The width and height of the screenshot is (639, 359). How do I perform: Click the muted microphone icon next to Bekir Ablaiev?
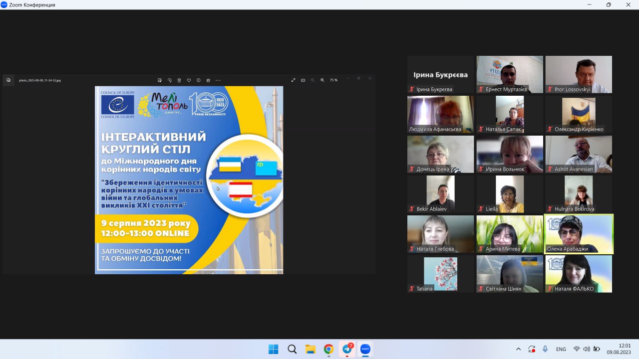pos(412,209)
